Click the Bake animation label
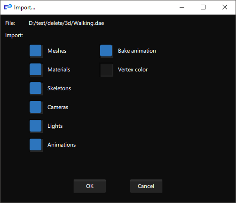This screenshot has height=203, width=236. pos(137,51)
